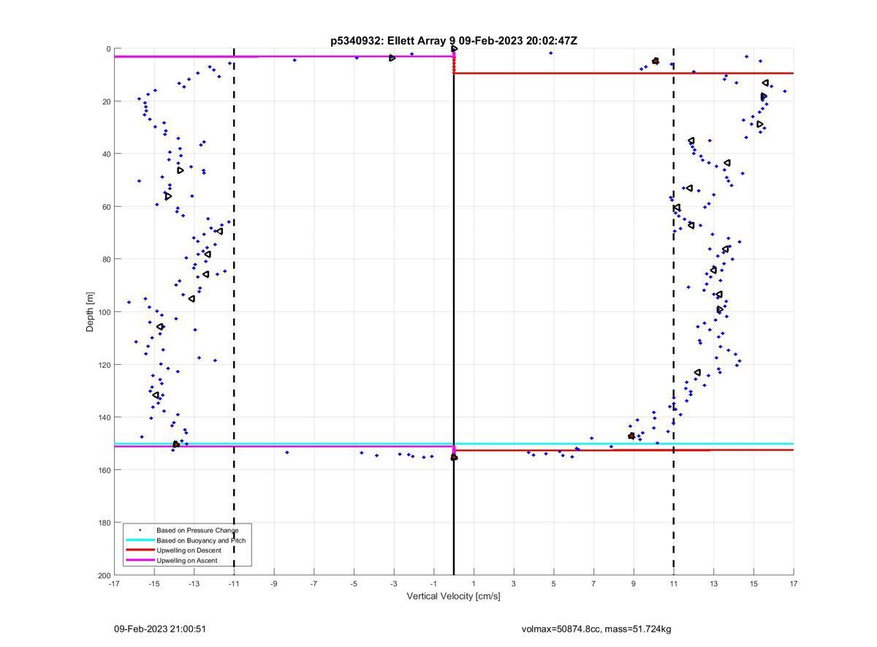The width and height of the screenshot is (877, 647).
Task: Click x-axis tick label '-11'
Action: point(234,583)
